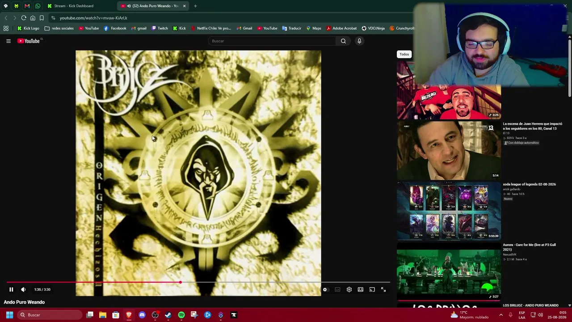572x322 pixels.
Task: Start voice search with the microphone
Action: click(x=359, y=41)
